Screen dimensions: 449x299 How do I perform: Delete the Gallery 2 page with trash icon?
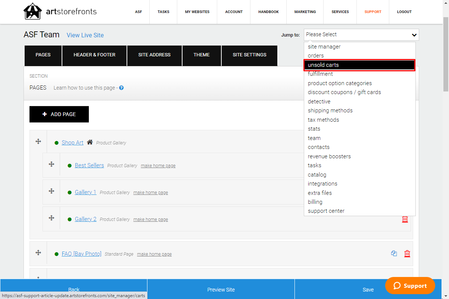tap(405, 219)
